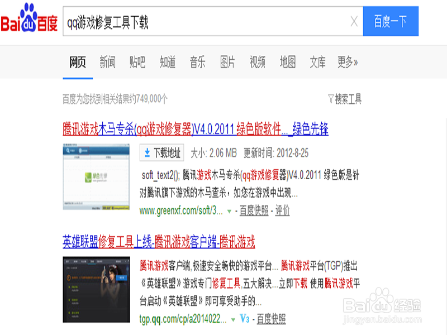Click the League of Legends result thumbnail

tap(96, 289)
